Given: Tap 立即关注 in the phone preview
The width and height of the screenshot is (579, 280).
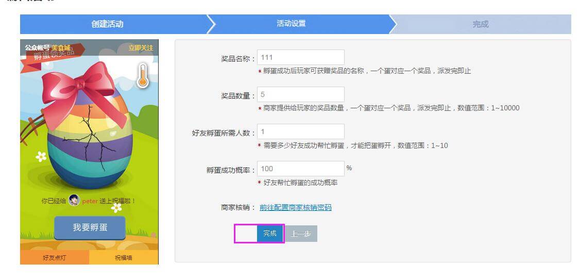Looking at the screenshot, I should [141, 48].
